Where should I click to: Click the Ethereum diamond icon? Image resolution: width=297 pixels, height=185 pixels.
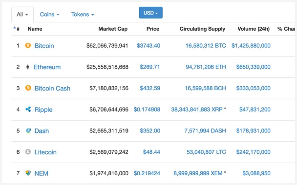pos(28,67)
